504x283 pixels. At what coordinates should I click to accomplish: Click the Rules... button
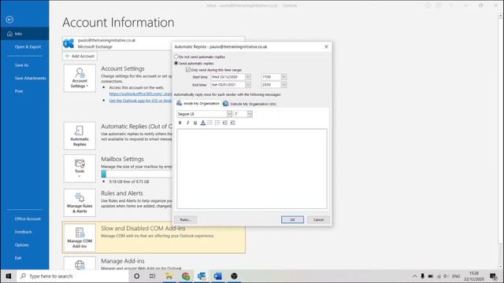click(x=185, y=220)
